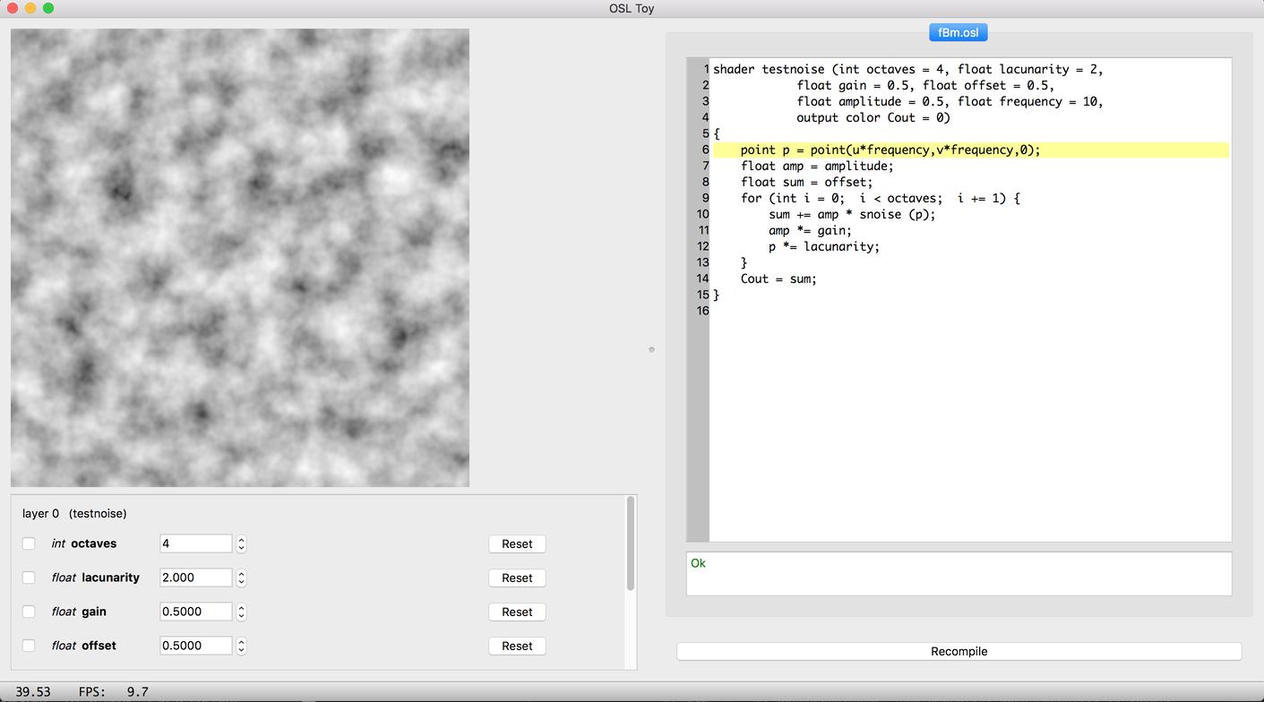Click the lacunarity value stepper arrows

[x=241, y=578]
